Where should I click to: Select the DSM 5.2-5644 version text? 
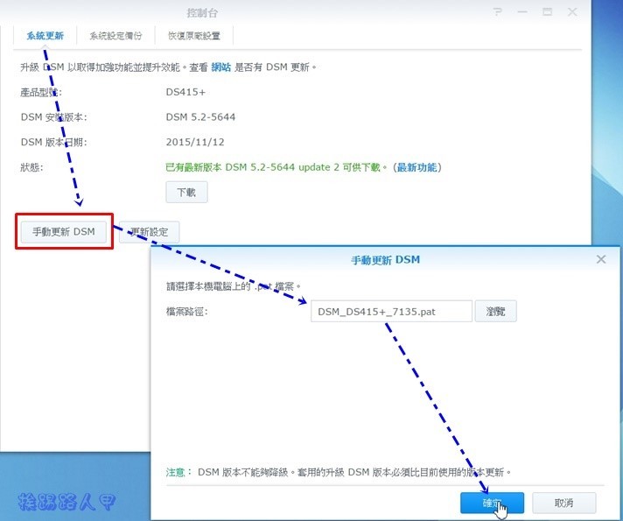[x=200, y=117]
